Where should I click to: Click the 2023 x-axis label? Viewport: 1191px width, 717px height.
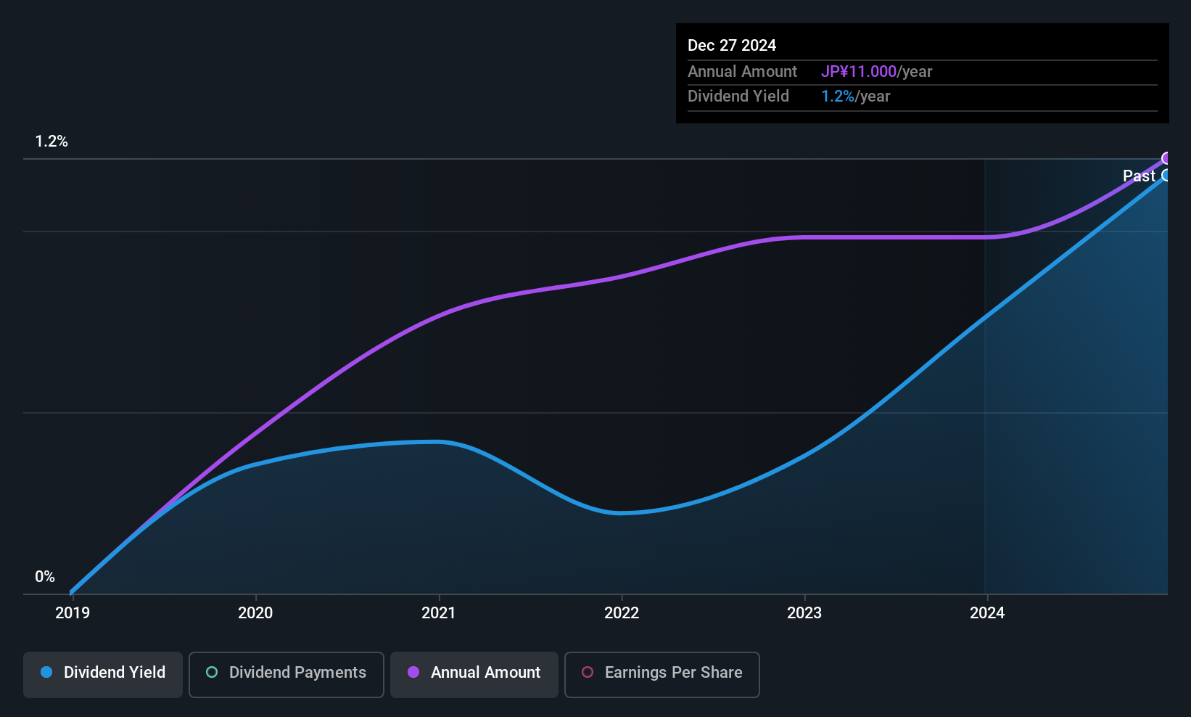804,613
